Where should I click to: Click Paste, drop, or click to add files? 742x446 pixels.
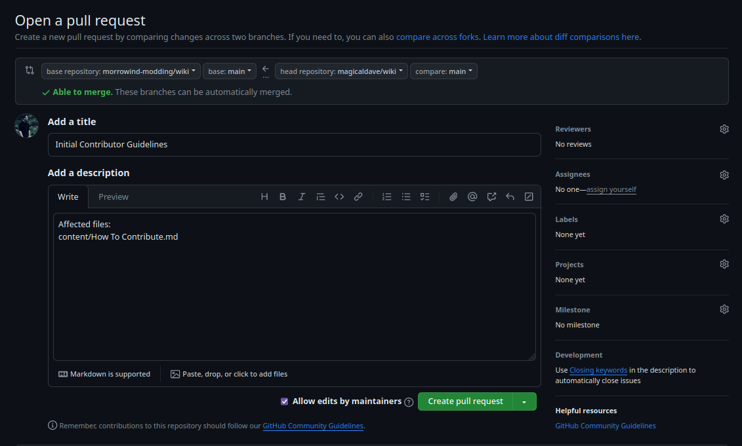[229, 374]
